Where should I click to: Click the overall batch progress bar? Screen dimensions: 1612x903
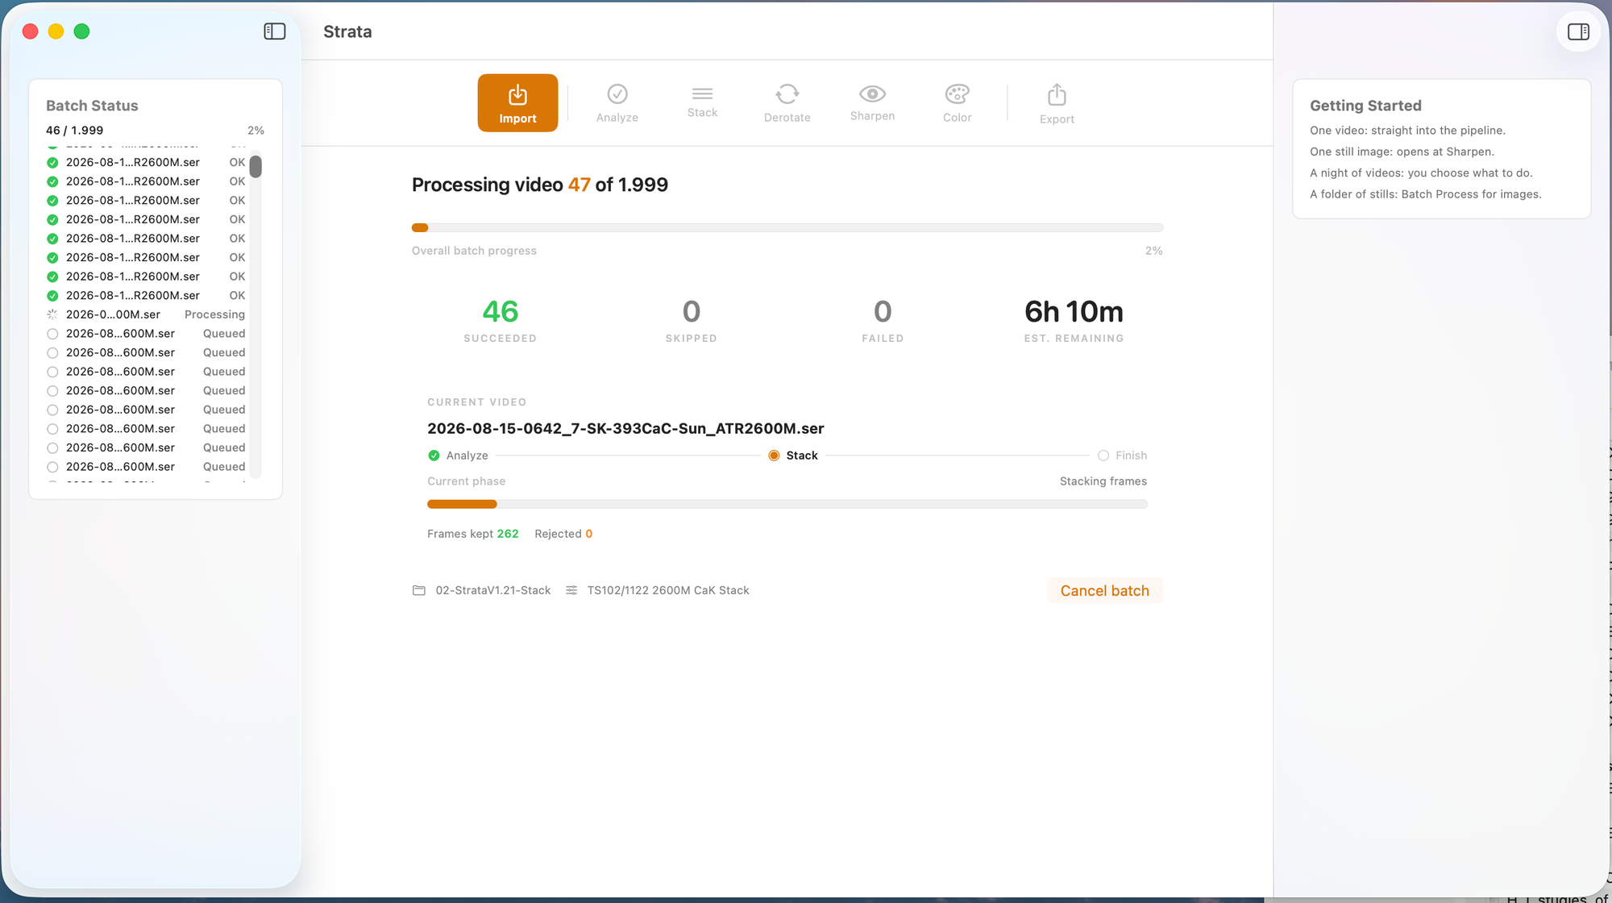tap(787, 227)
